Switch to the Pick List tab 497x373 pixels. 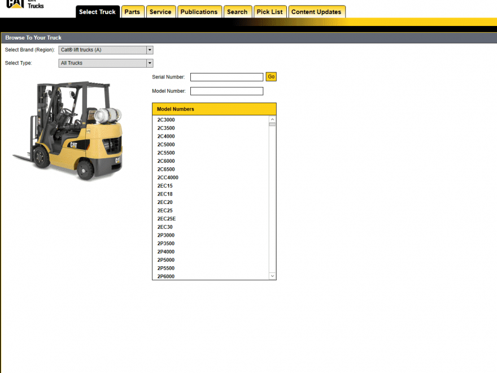270,12
